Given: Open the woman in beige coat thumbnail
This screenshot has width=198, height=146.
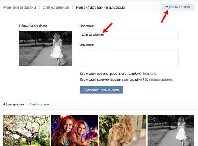Looking at the screenshot, I should pyautogui.click(x=123, y=130).
